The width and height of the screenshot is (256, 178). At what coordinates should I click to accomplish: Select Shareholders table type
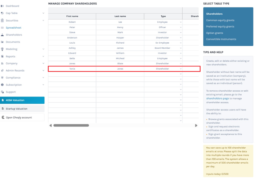pos(214,14)
